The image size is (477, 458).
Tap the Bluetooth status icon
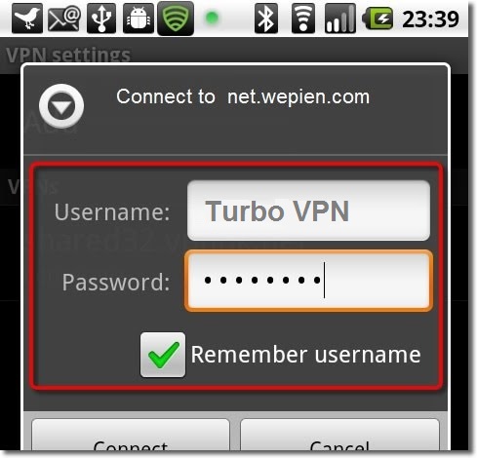click(266, 19)
